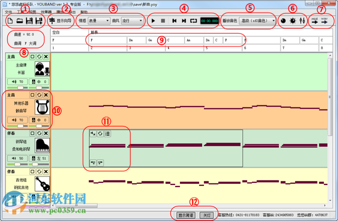The height and width of the screenshot is (221, 338).
Task: Click the Save As toolbar icon
Action: [x=39, y=21]
